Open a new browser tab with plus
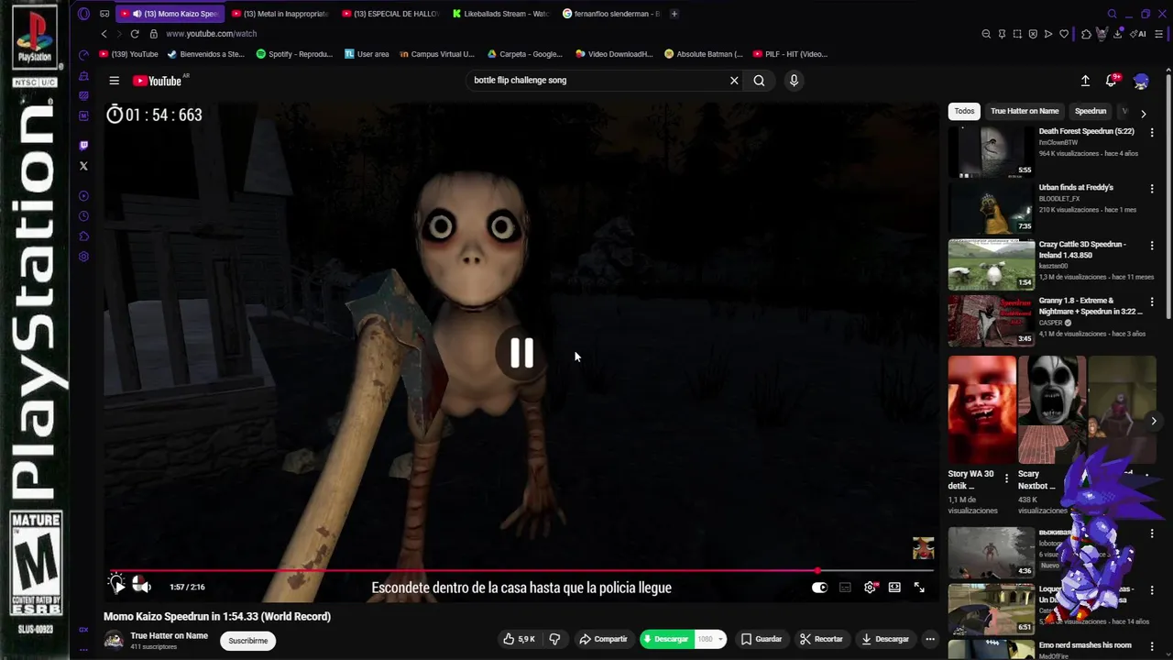 [674, 14]
